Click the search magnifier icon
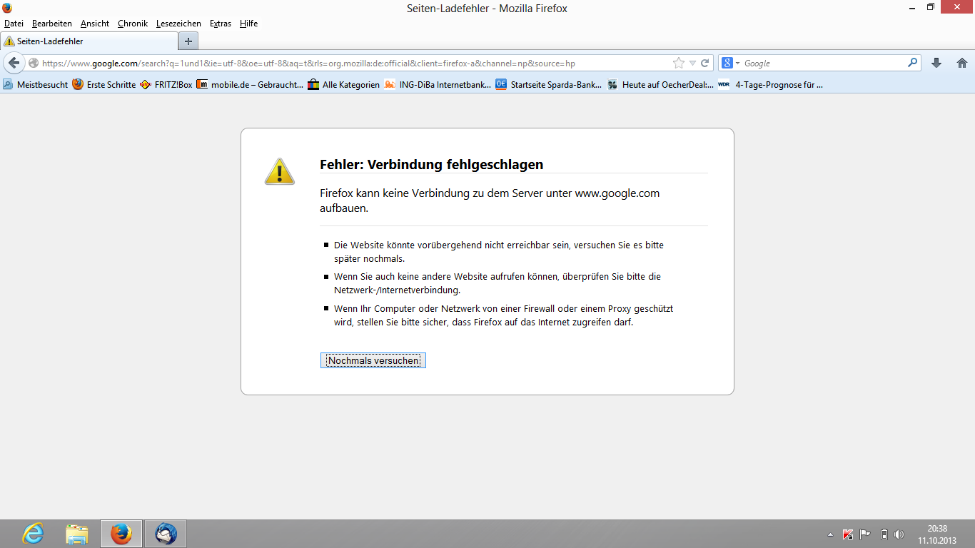This screenshot has width=975, height=548. coord(912,63)
